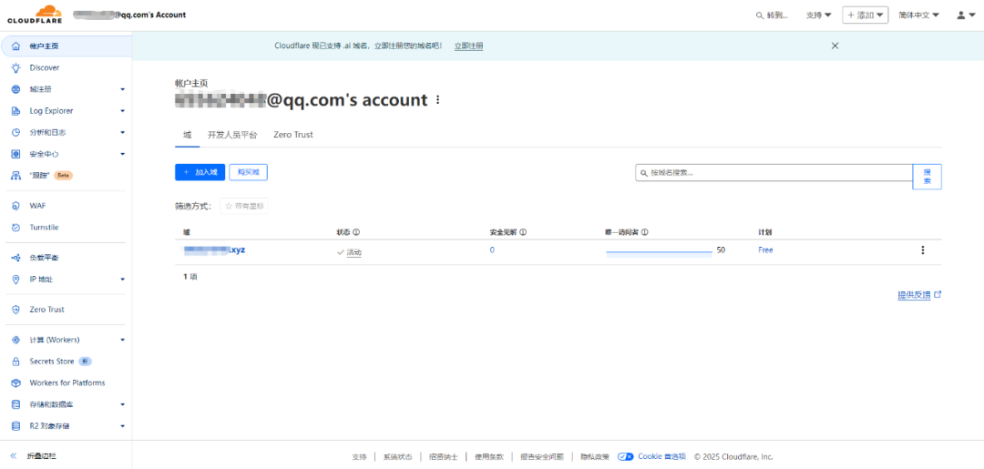Open the 支持 dropdown in header
This screenshot has height=469, width=984.
click(x=818, y=15)
